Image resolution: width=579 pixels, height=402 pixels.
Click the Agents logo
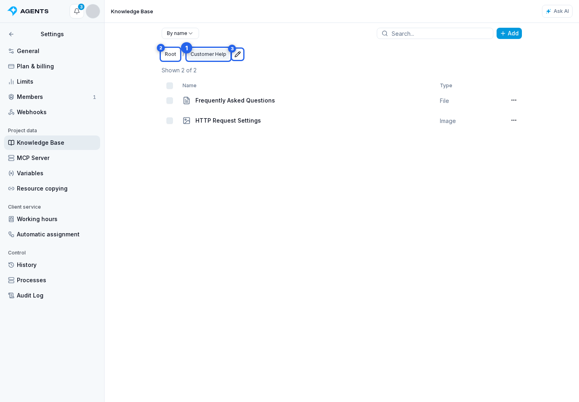28,11
